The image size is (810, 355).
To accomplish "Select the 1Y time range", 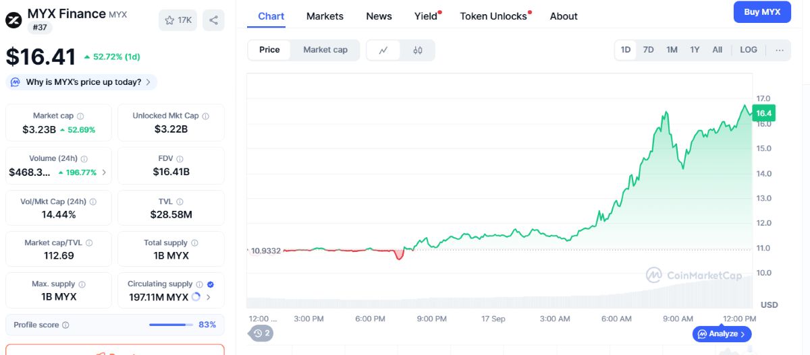I will pos(695,50).
